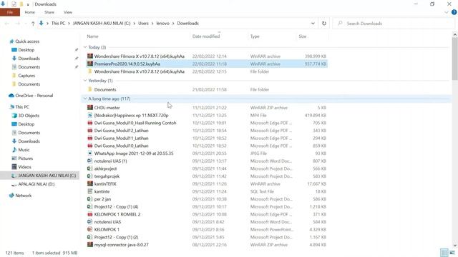
Task: Click the Properties icon in title bar
Action: 14,4
